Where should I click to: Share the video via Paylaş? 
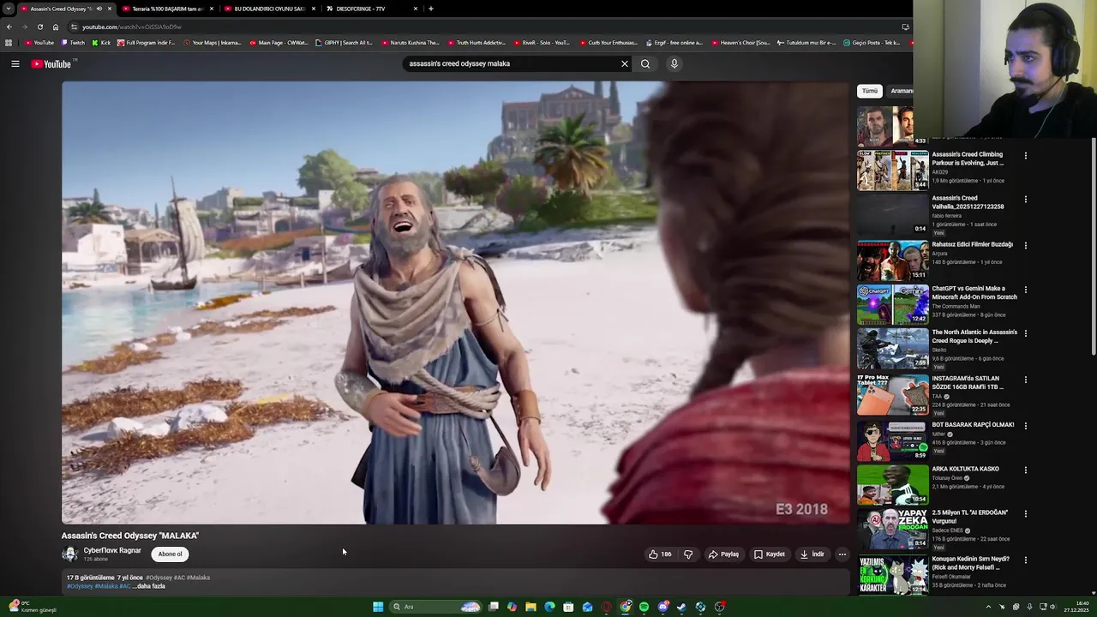[723, 554]
